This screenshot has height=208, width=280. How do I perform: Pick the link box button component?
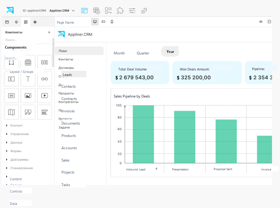tap(11, 96)
